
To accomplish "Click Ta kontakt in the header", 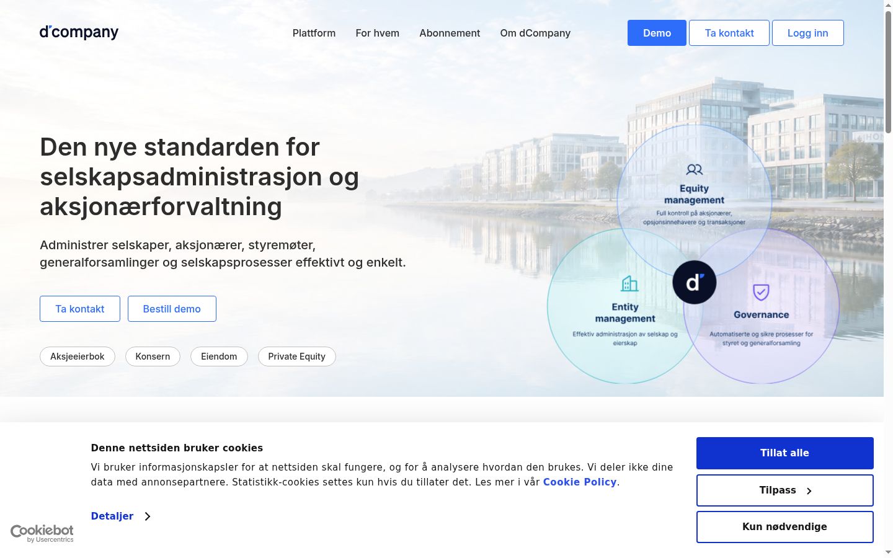I will click(729, 33).
